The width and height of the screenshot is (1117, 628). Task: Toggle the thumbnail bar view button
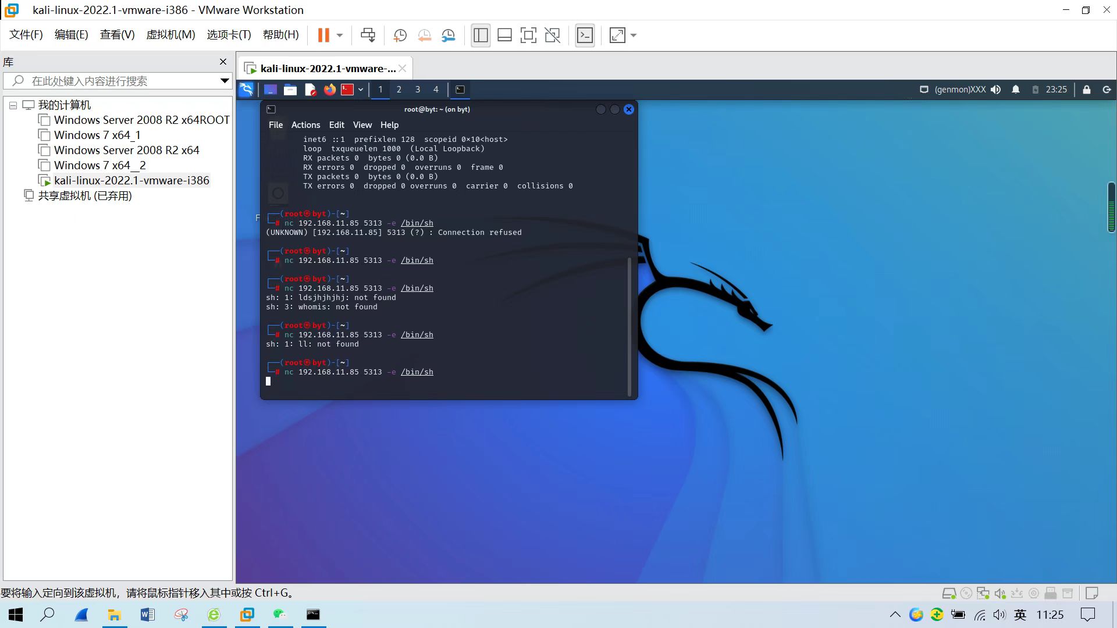point(504,35)
